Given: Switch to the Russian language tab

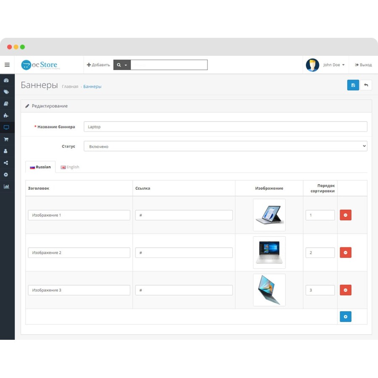Looking at the screenshot, I should (x=40, y=167).
